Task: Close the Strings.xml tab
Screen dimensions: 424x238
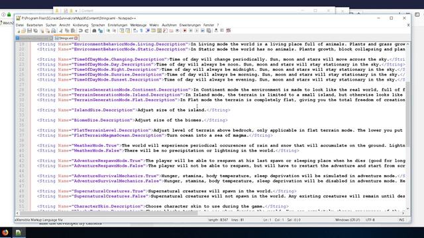Action: (76, 38)
